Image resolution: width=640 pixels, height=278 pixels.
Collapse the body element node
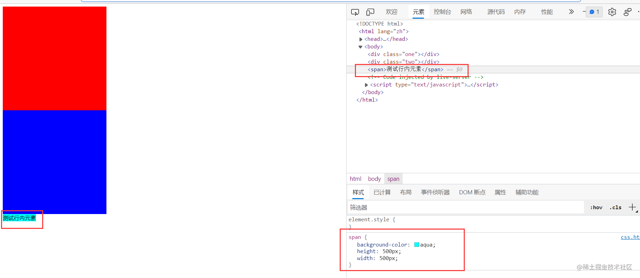pyautogui.click(x=360, y=47)
